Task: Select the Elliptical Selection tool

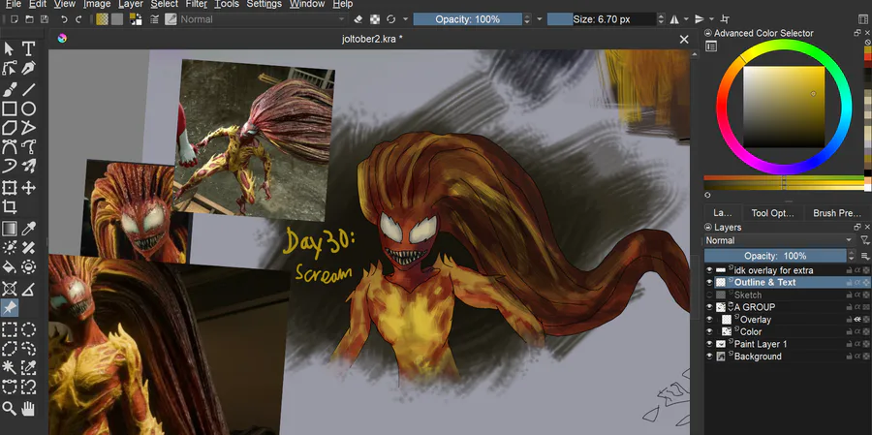Action: pos(29,329)
